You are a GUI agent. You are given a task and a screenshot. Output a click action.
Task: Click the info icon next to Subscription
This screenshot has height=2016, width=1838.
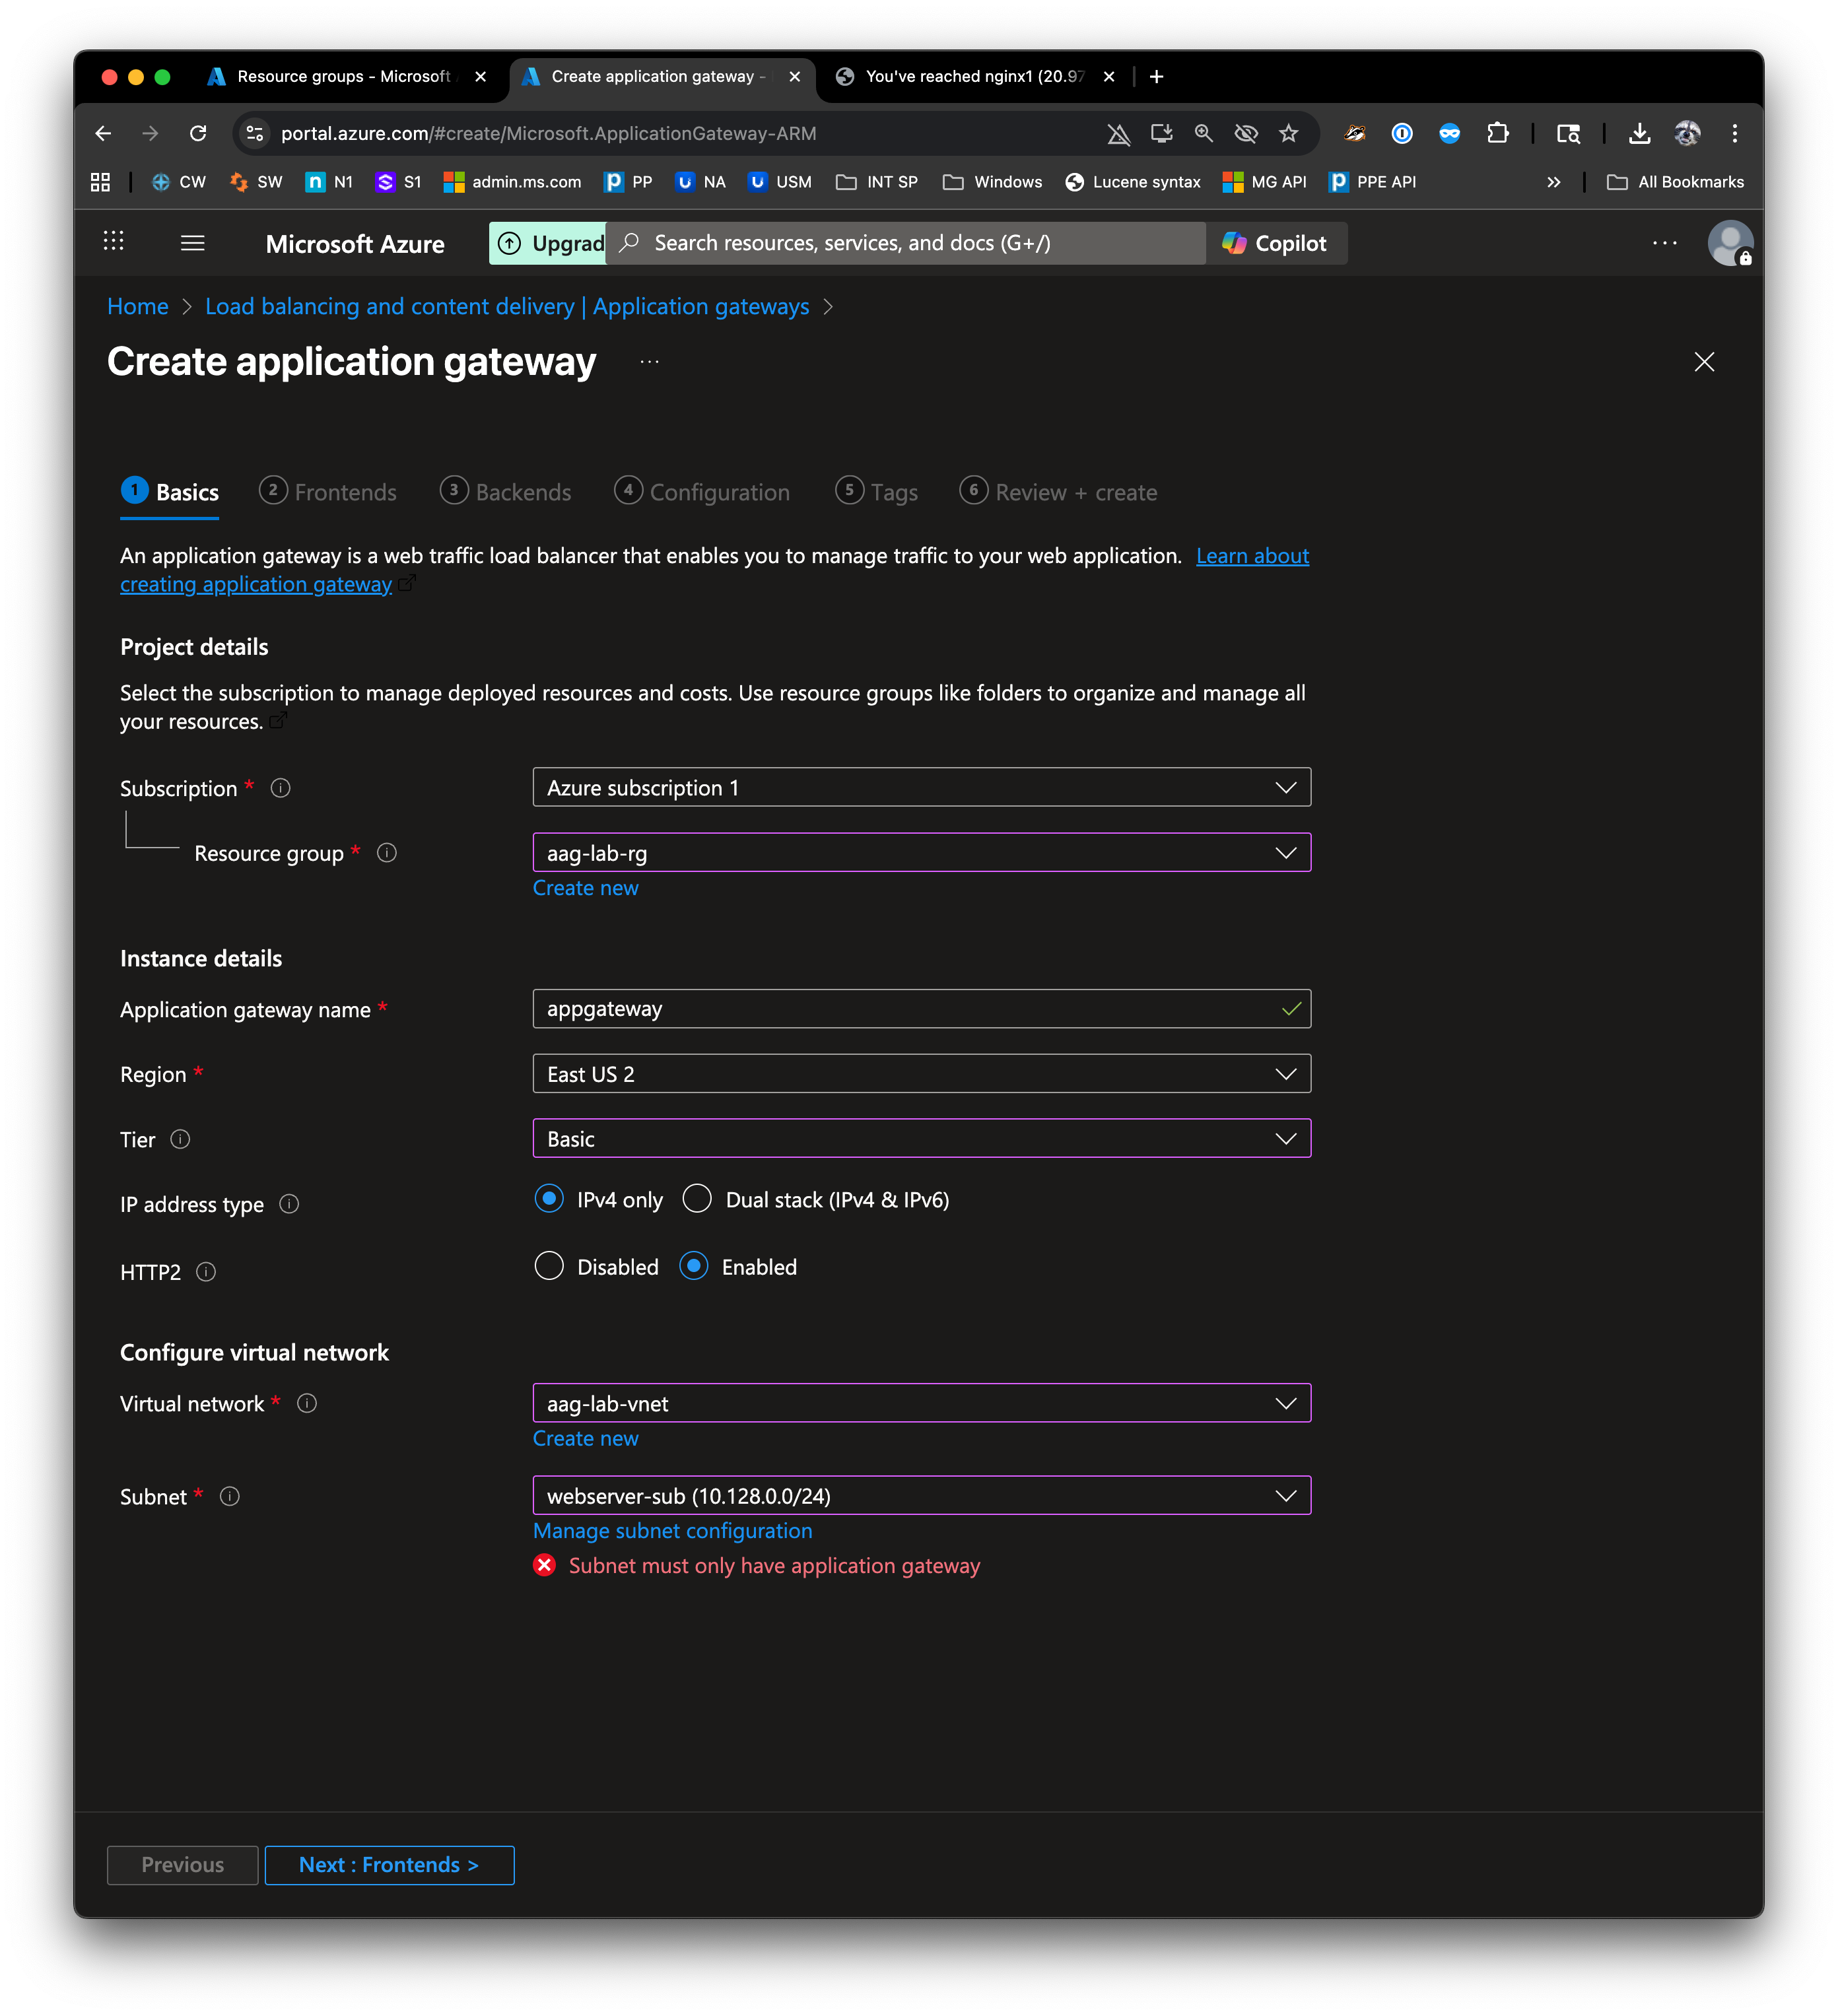[281, 788]
